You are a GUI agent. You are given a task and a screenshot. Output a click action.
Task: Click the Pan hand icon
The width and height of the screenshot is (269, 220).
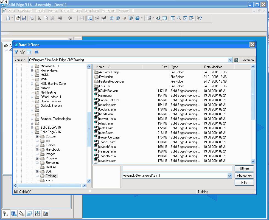pos(192,18)
